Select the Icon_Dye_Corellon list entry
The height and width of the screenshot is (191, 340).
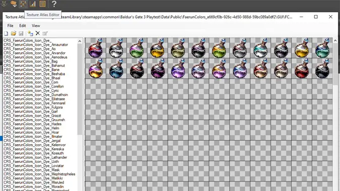[x=34, y=86]
